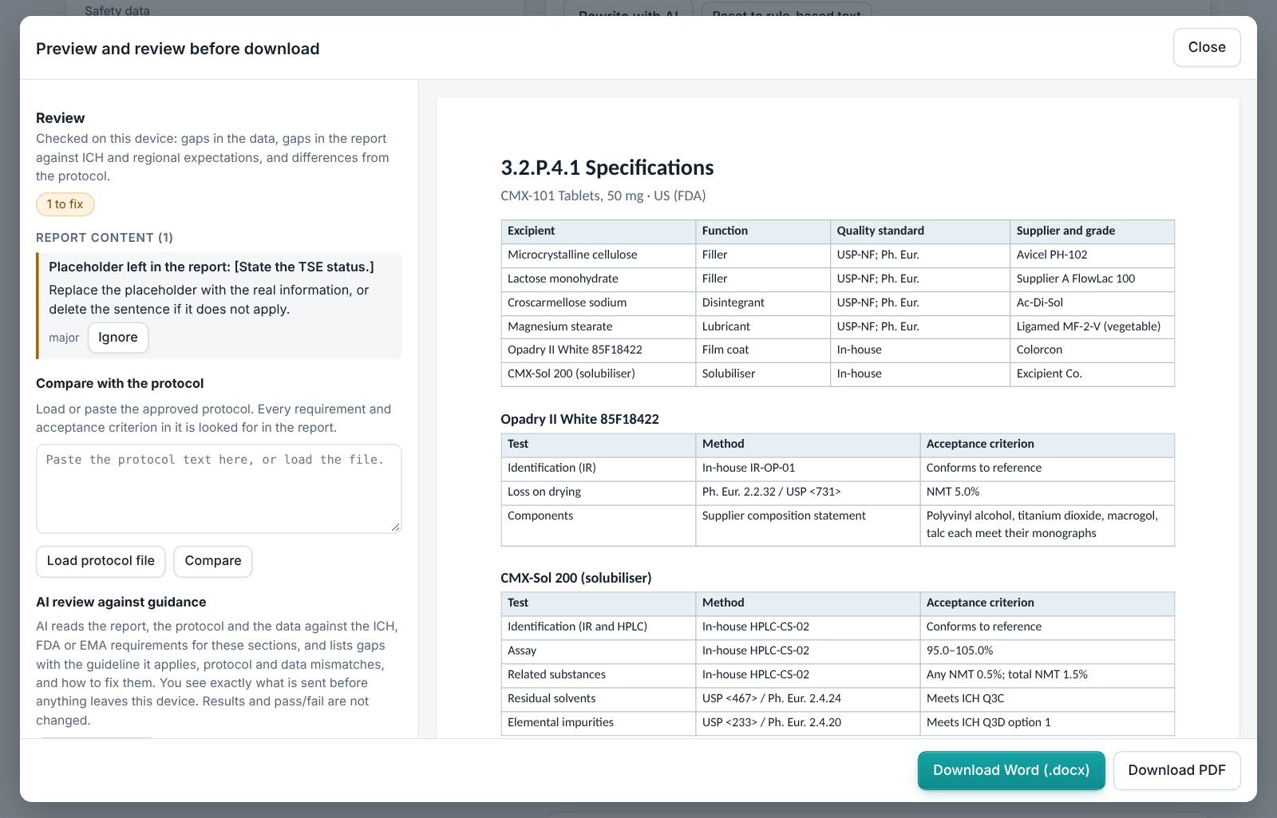This screenshot has width=1277, height=818.
Task: Click the Residual solvents test row
Action: pyautogui.click(x=838, y=699)
